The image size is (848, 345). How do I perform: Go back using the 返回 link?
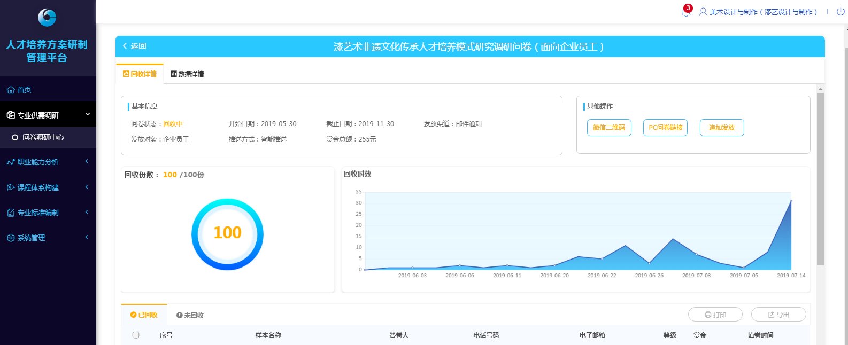click(135, 46)
